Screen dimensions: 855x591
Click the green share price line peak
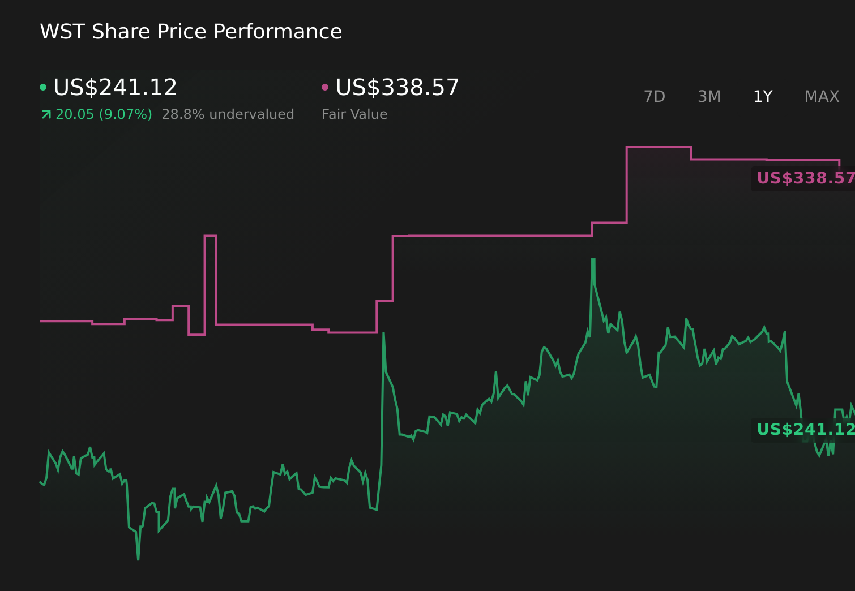pyautogui.click(x=593, y=259)
